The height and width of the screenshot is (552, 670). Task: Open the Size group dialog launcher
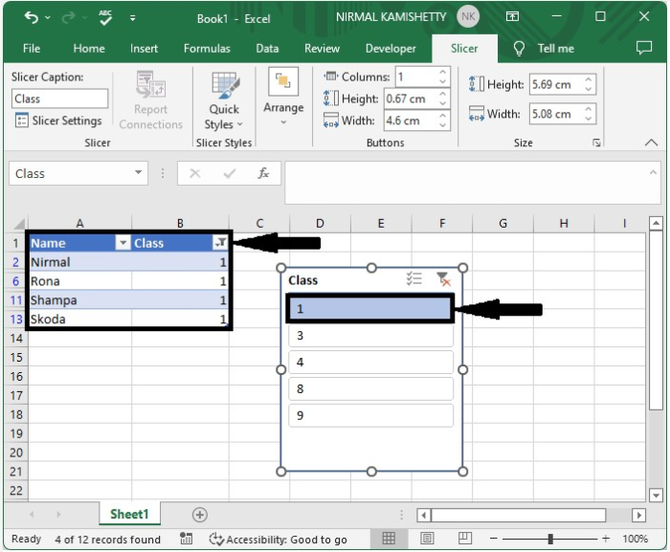click(596, 143)
